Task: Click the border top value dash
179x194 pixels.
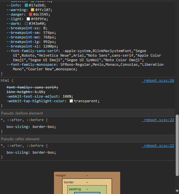Action: tap(87, 182)
